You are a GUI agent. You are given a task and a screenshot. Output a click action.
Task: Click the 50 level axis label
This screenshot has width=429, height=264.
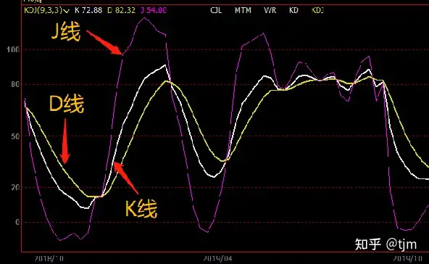point(15,136)
